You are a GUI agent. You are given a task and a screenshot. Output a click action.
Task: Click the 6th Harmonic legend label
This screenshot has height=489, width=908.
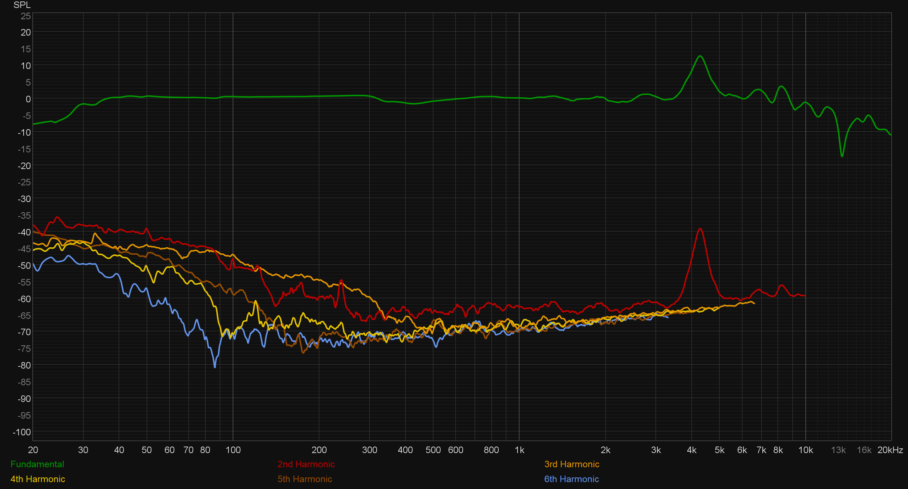tap(571, 479)
